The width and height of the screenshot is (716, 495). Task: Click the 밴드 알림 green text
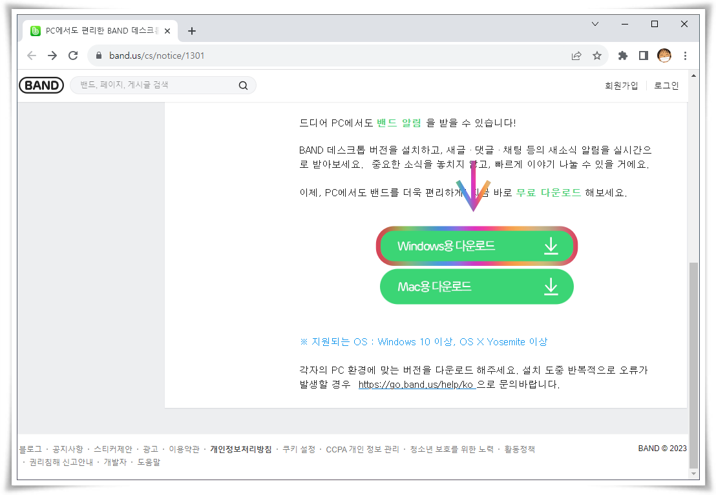pos(399,123)
